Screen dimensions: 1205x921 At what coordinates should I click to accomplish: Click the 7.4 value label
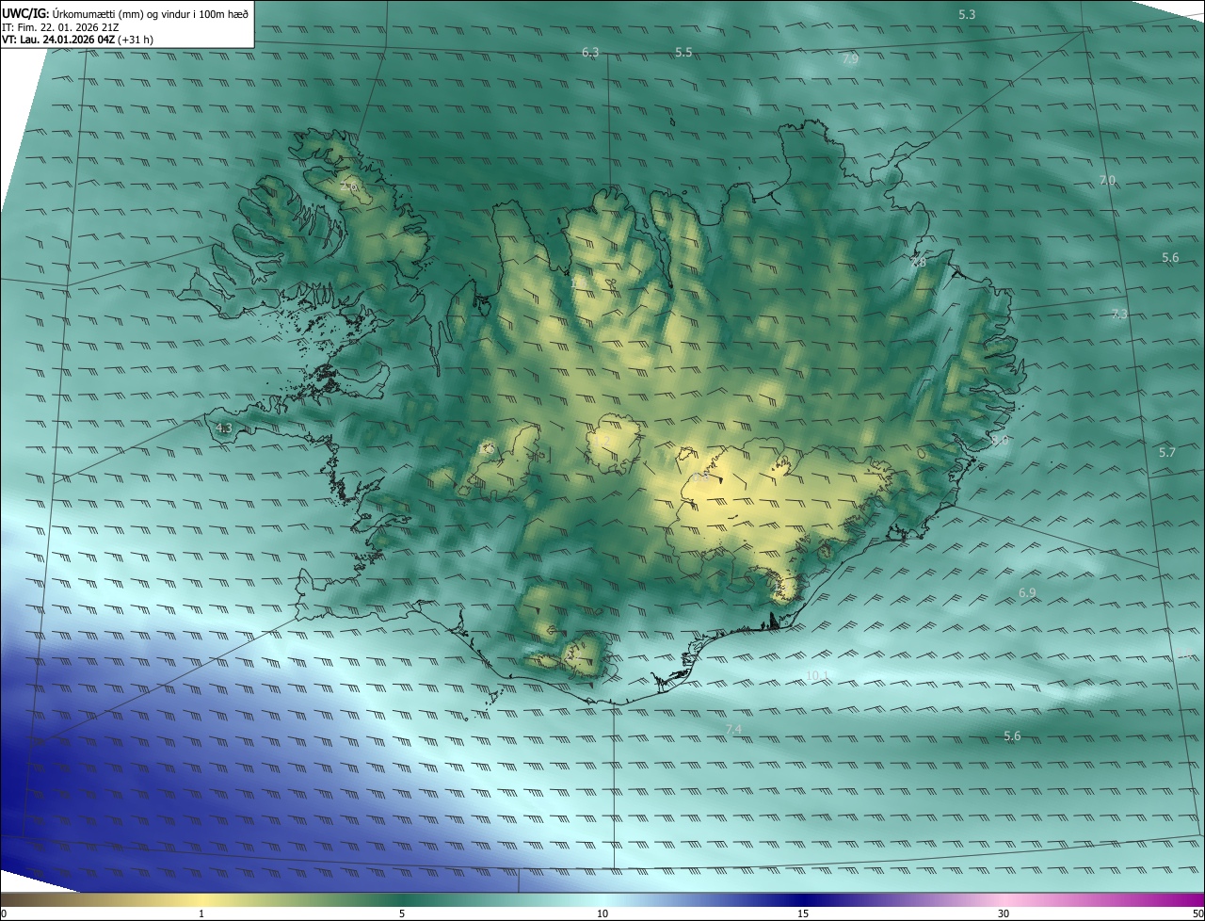[x=734, y=730]
